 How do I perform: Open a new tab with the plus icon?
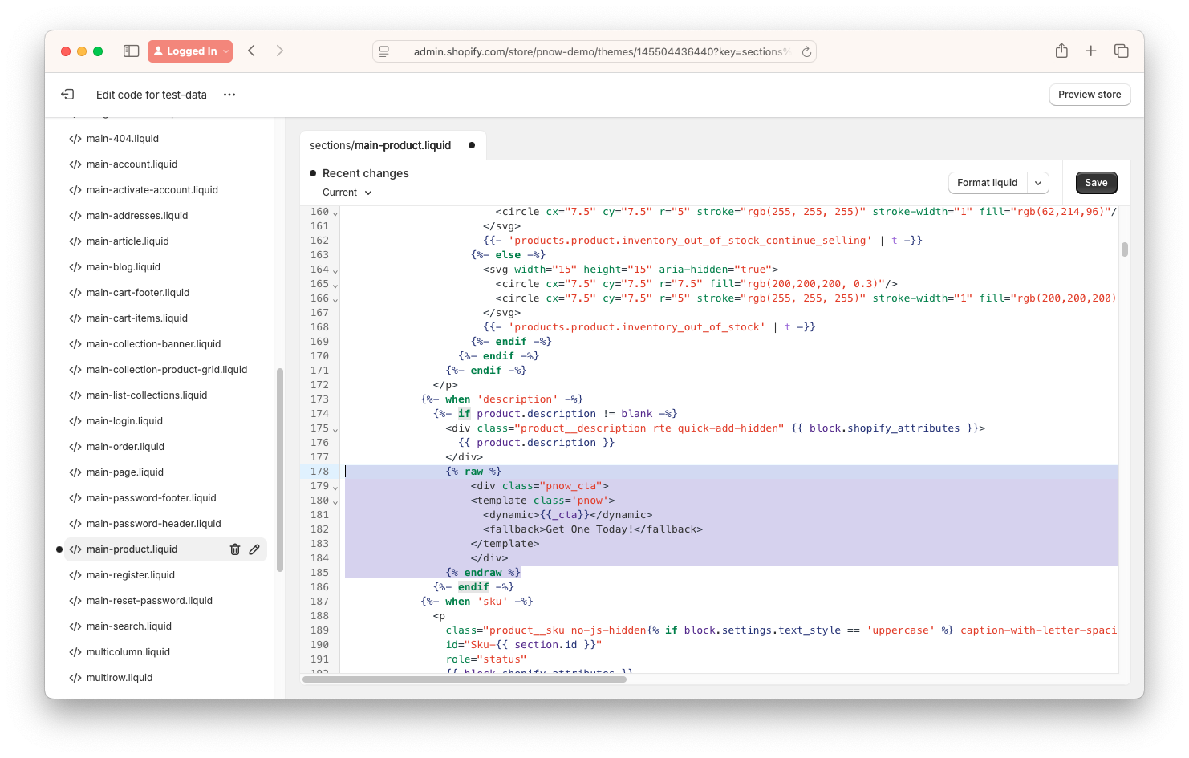click(x=1091, y=51)
